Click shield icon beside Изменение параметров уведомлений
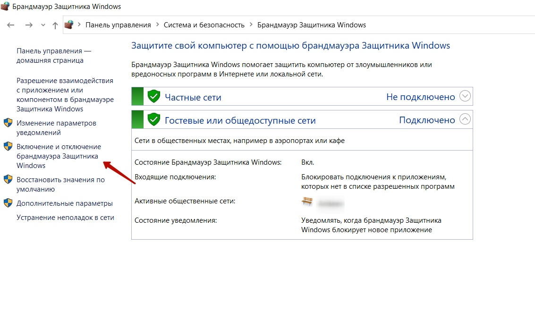The width and height of the screenshot is (535, 328). tap(8, 123)
